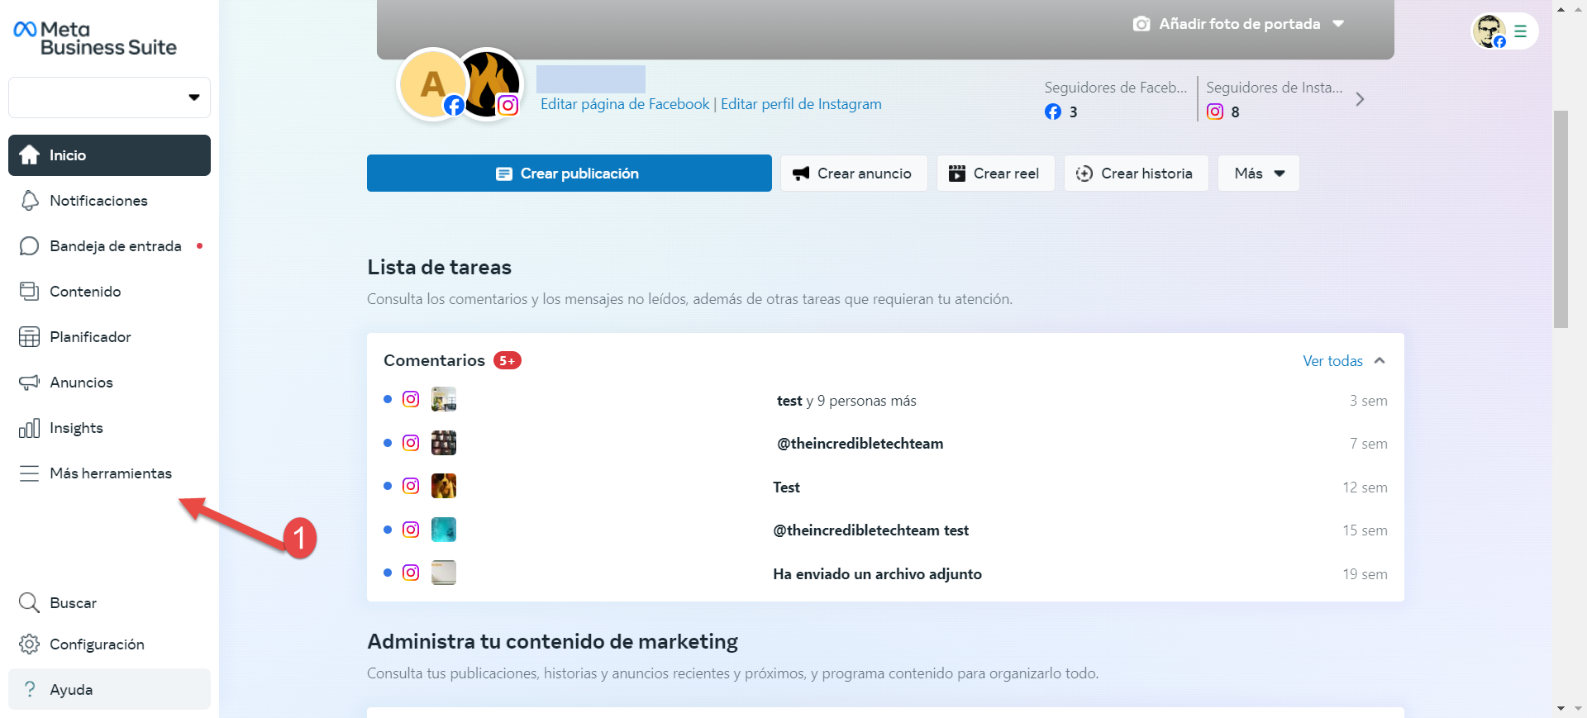The height and width of the screenshot is (718, 1587).
Task: Collapse the Comentarios section chevron
Action: tap(1380, 361)
